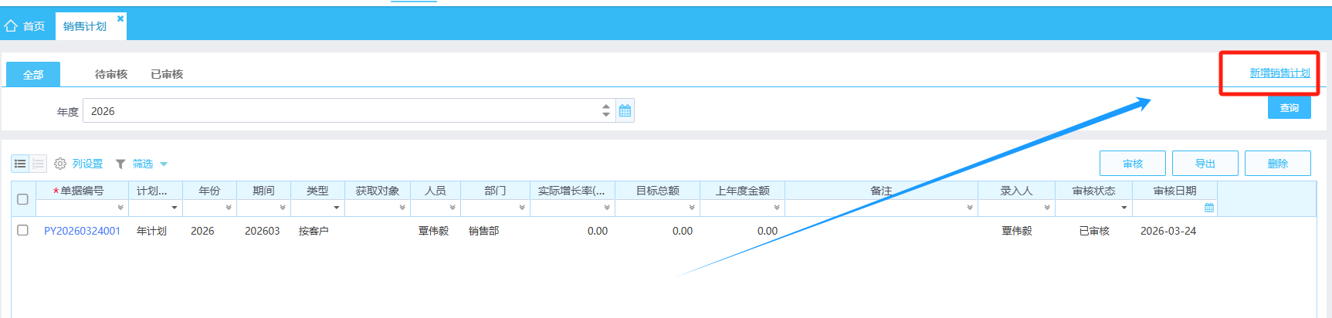Decrease the 年度 value with down arrow
The height and width of the screenshot is (318, 1332).
click(606, 115)
